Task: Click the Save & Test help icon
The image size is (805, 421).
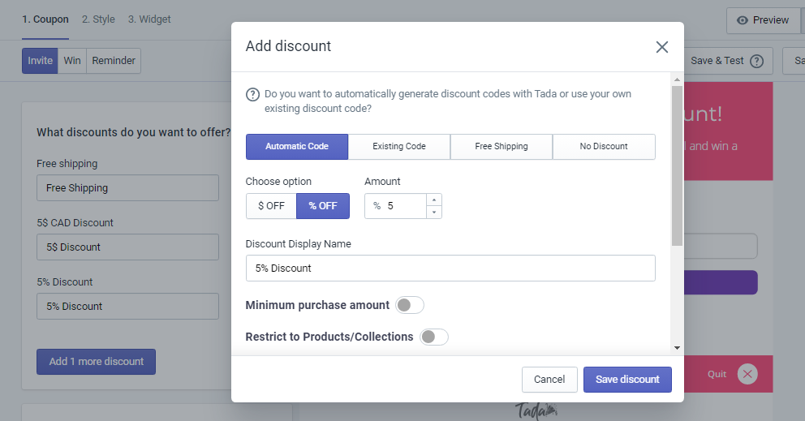Action: (756, 61)
